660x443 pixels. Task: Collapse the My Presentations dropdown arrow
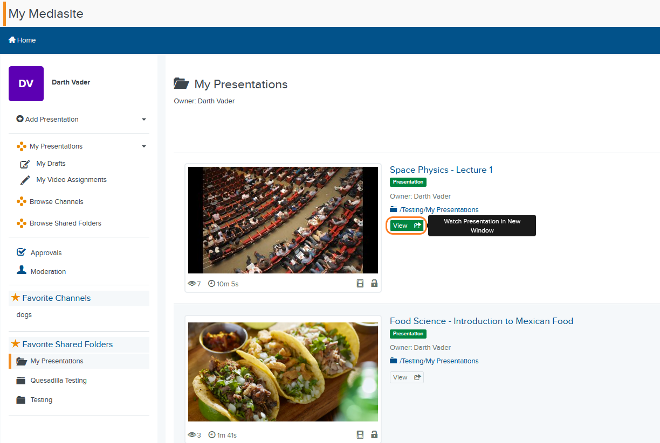pyautogui.click(x=144, y=146)
